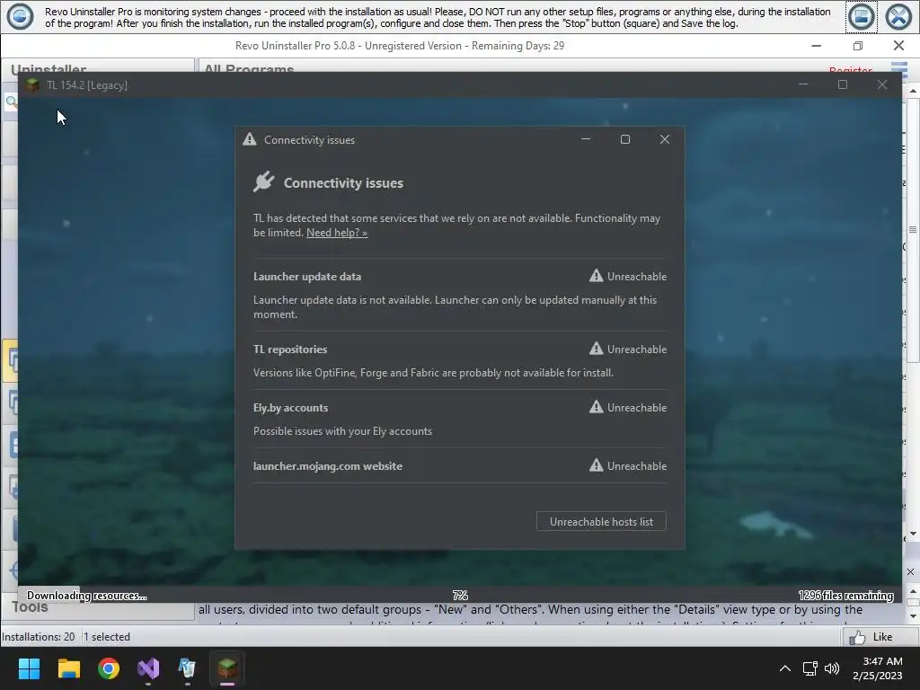Screen dimensions: 920x690
Task: Click warning icon beside Launcher update data
Action: 597,276
